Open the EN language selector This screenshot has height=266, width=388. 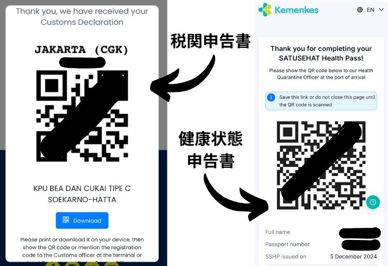click(370, 10)
